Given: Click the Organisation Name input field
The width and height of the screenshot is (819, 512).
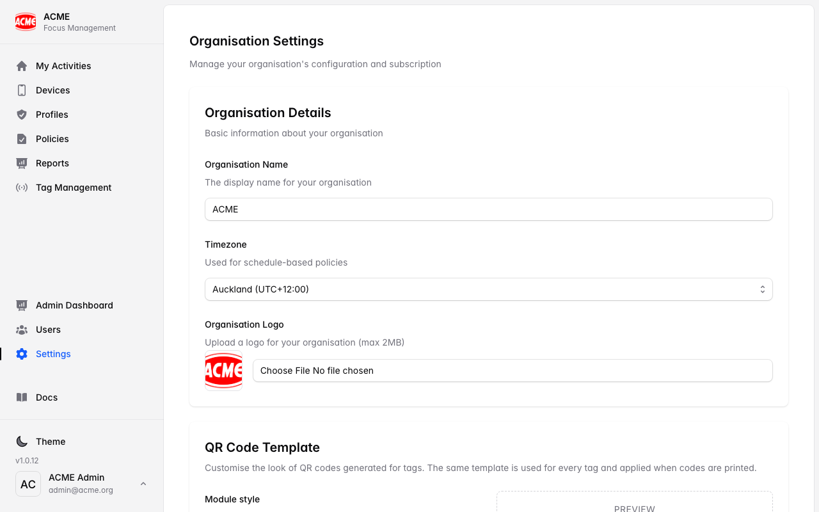Looking at the screenshot, I should coord(489,209).
